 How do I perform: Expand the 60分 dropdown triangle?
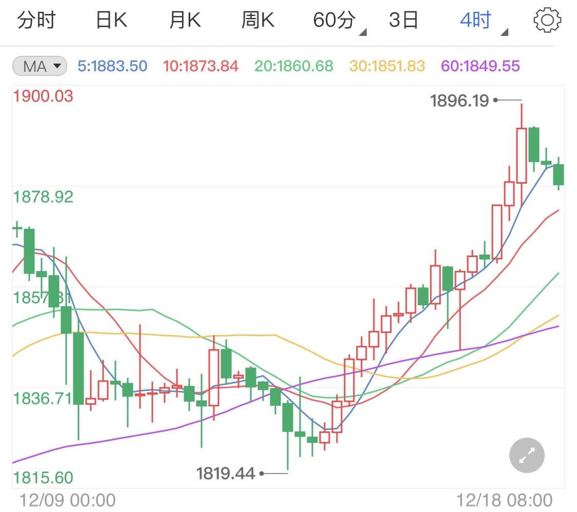tap(363, 32)
